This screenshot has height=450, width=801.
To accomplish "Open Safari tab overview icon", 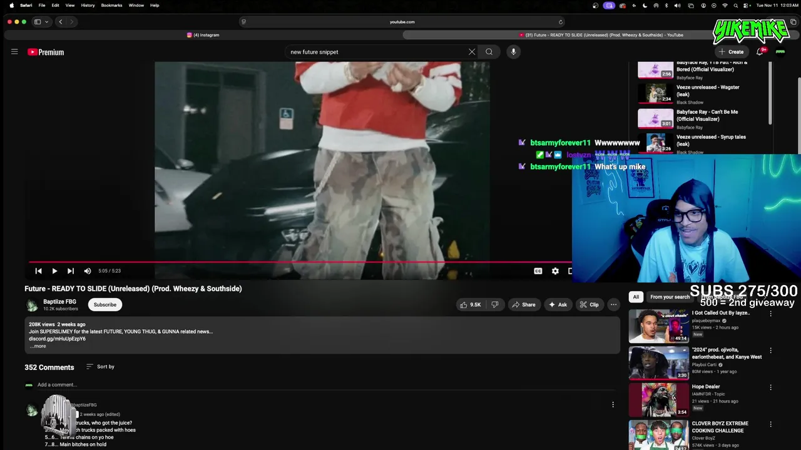I will click(x=793, y=22).
